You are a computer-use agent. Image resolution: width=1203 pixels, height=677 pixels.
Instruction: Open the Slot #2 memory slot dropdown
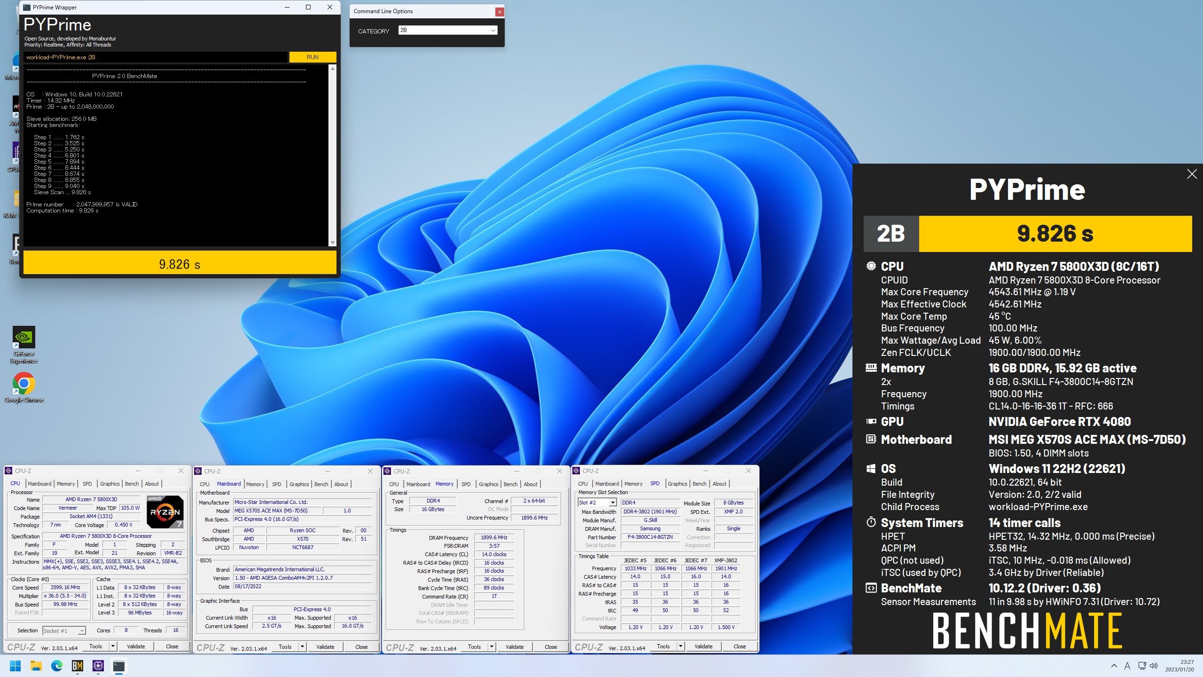click(597, 503)
